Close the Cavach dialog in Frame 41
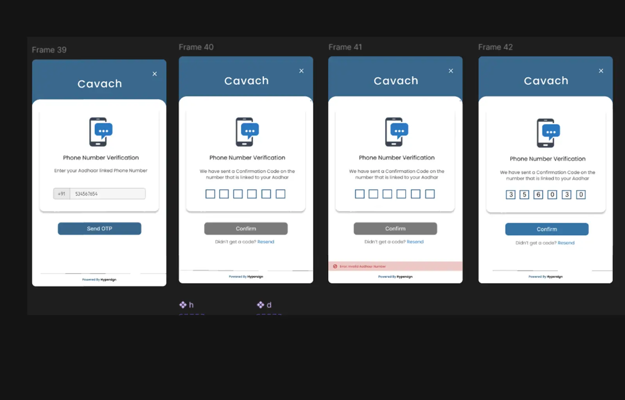Viewport: 625px width, 400px height. 451,71
